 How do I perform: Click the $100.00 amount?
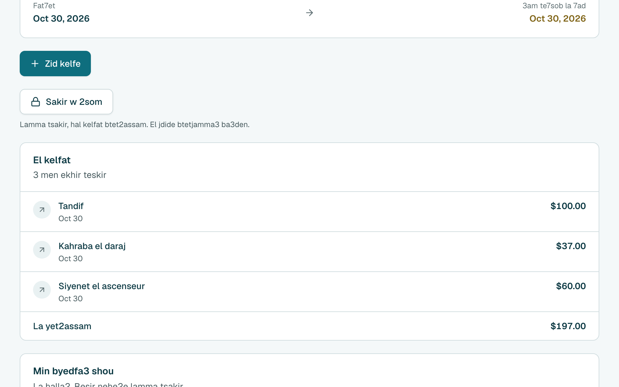point(568,206)
